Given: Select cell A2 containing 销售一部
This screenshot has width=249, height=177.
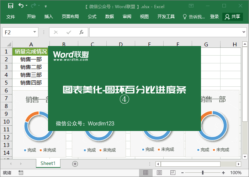Looking at the screenshot, I should [x=31, y=59].
